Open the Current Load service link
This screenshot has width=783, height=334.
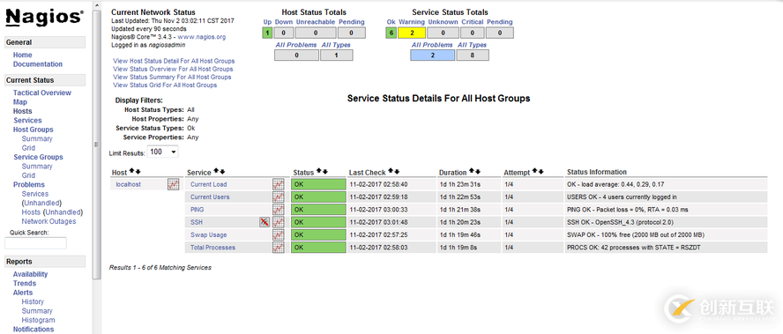click(209, 184)
